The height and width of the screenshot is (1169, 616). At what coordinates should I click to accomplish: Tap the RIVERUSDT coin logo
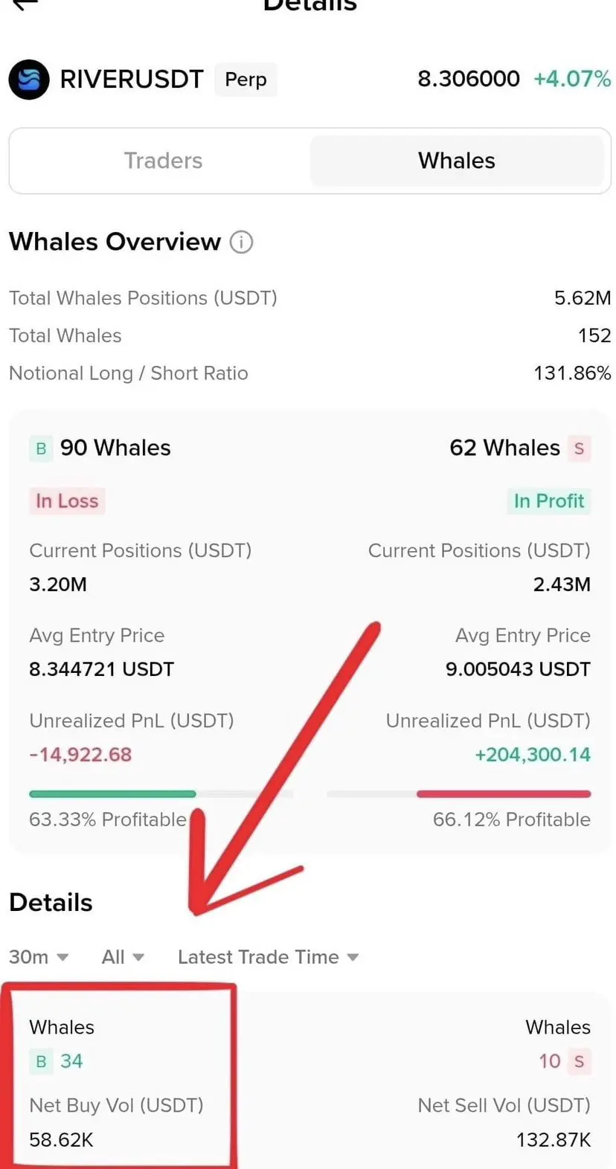point(29,80)
